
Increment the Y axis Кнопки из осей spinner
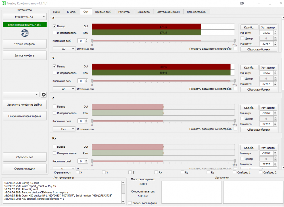[86, 80]
